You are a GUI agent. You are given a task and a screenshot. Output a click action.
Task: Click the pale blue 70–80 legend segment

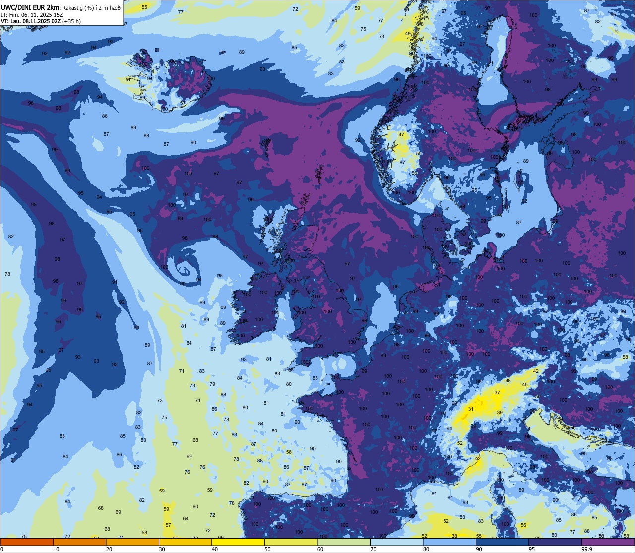coord(397,542)
